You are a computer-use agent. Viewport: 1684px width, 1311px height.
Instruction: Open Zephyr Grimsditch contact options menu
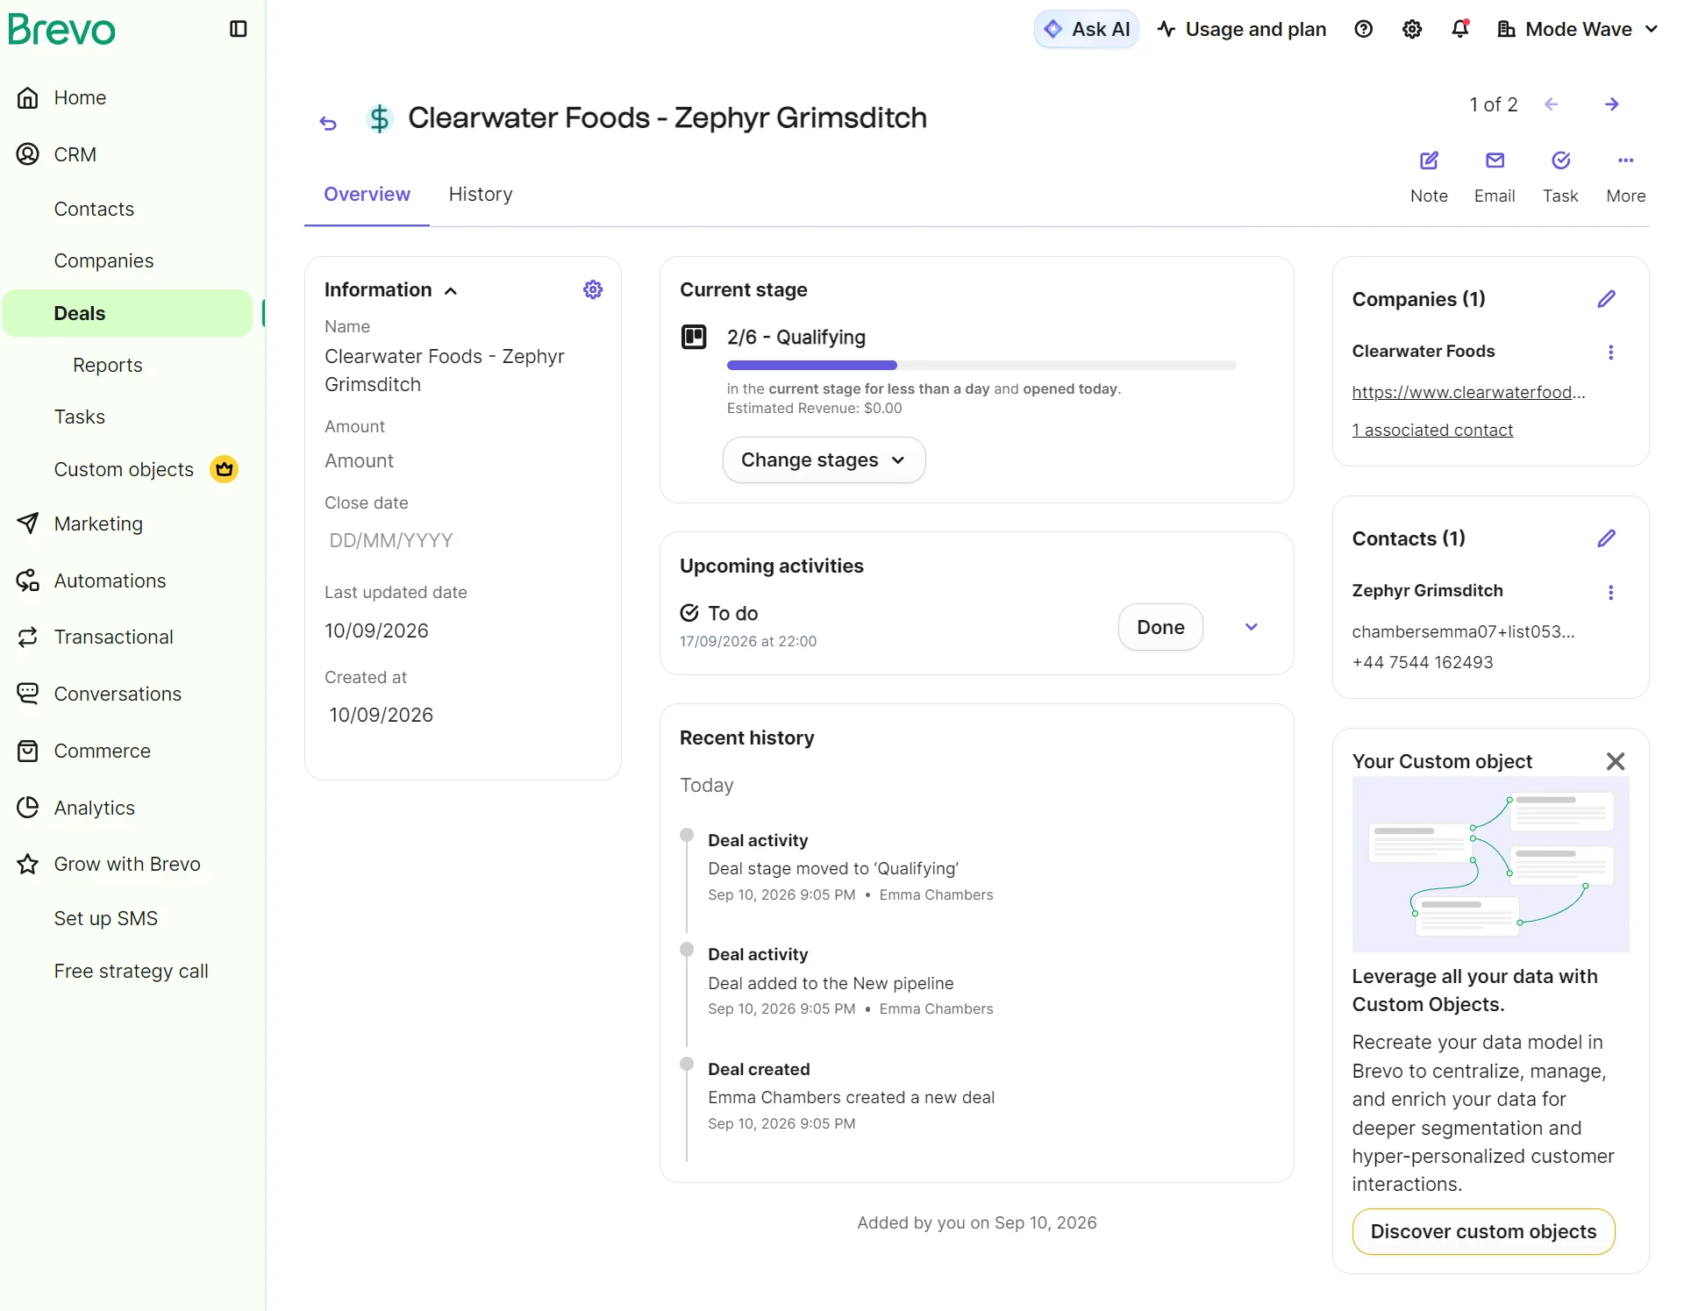tap(1610, 592)
